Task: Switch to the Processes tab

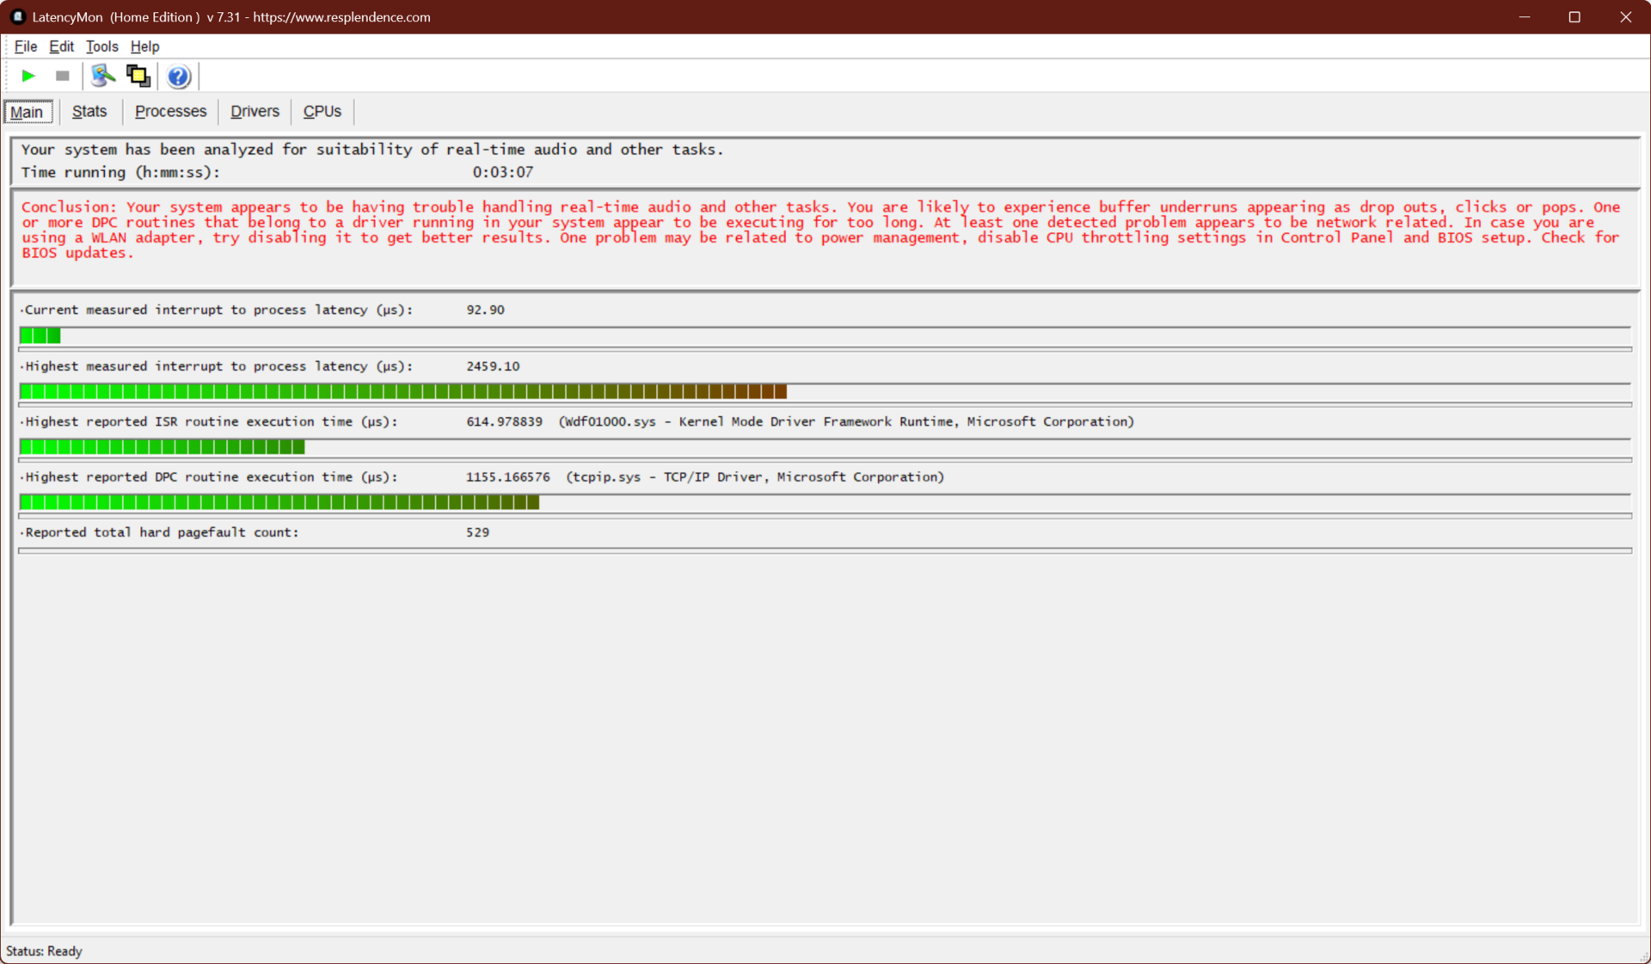Action: (170, 112)
